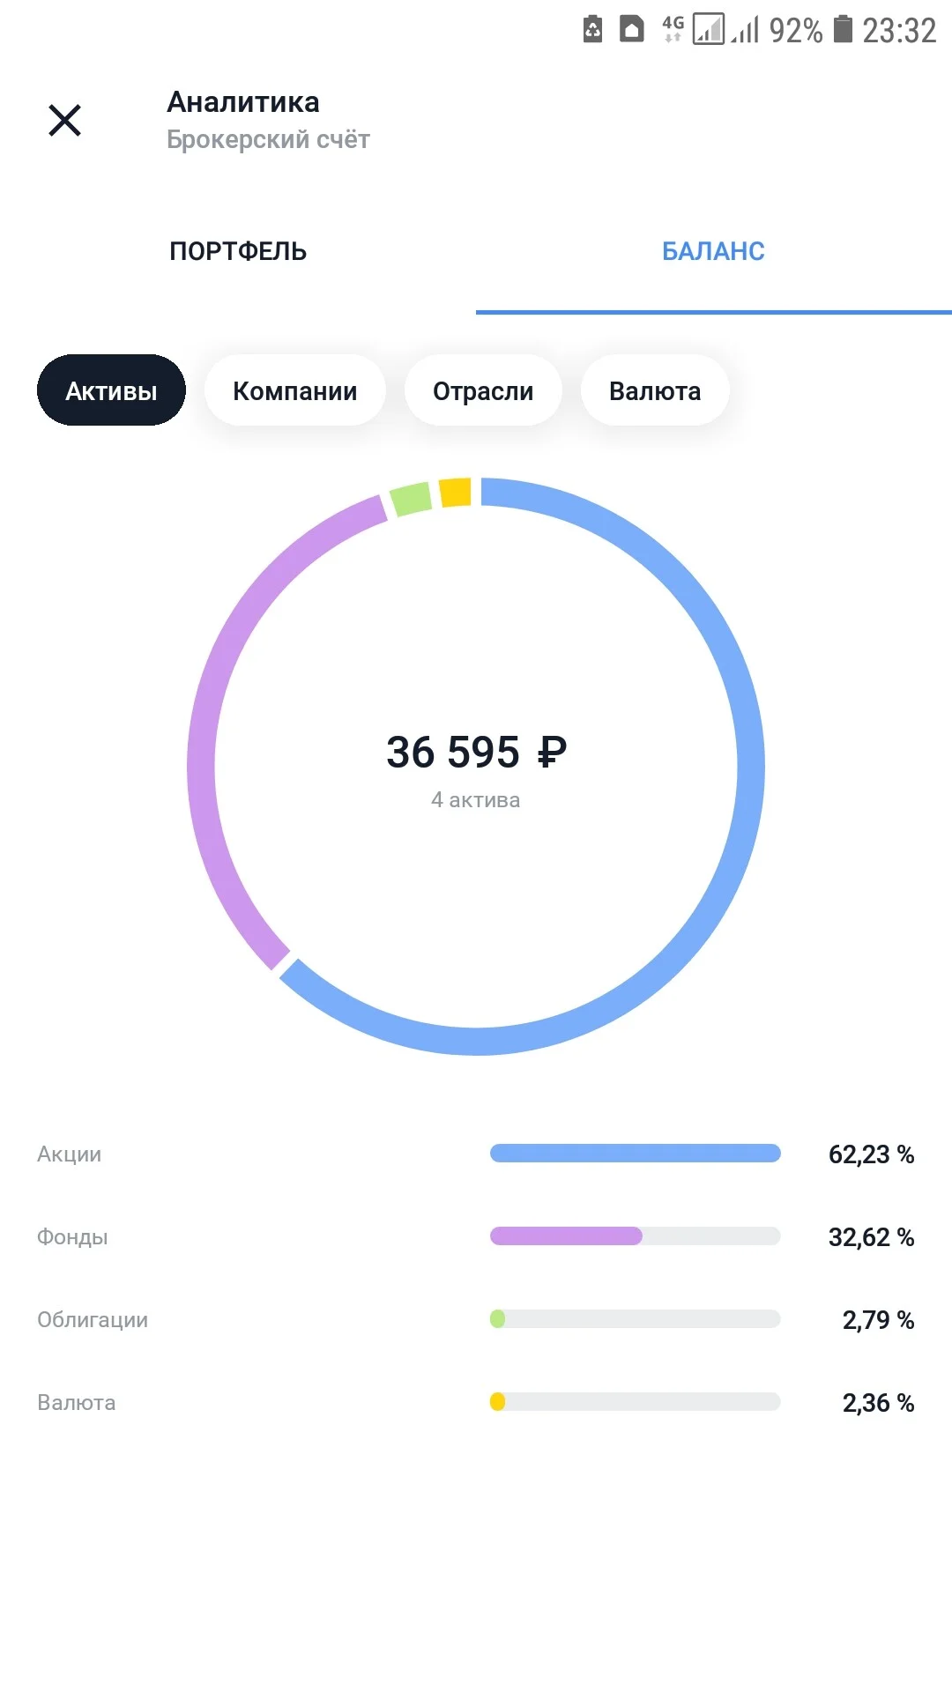Toggle the Компании filter chip
The width and height of the screenshot is (952, 1692).
tap(295, 390)
